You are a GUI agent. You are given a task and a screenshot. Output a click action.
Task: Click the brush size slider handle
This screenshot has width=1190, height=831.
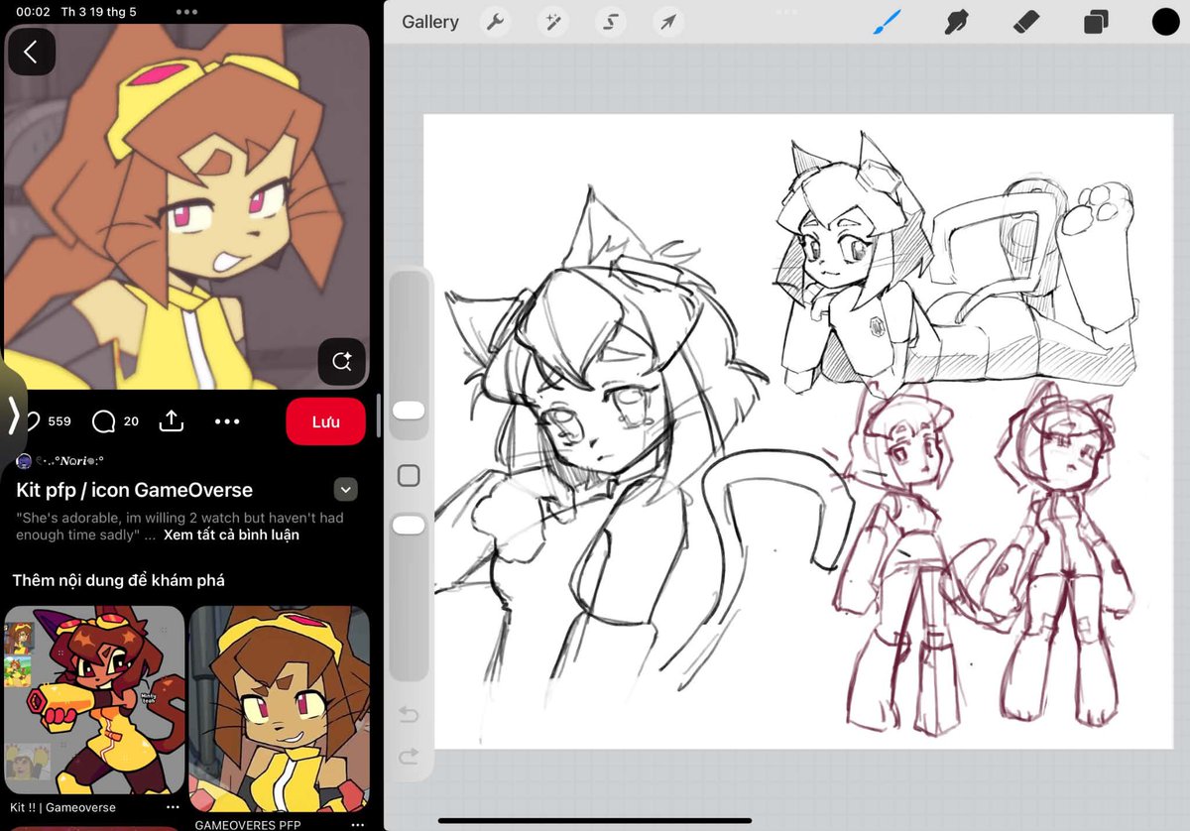coord(409,411)
